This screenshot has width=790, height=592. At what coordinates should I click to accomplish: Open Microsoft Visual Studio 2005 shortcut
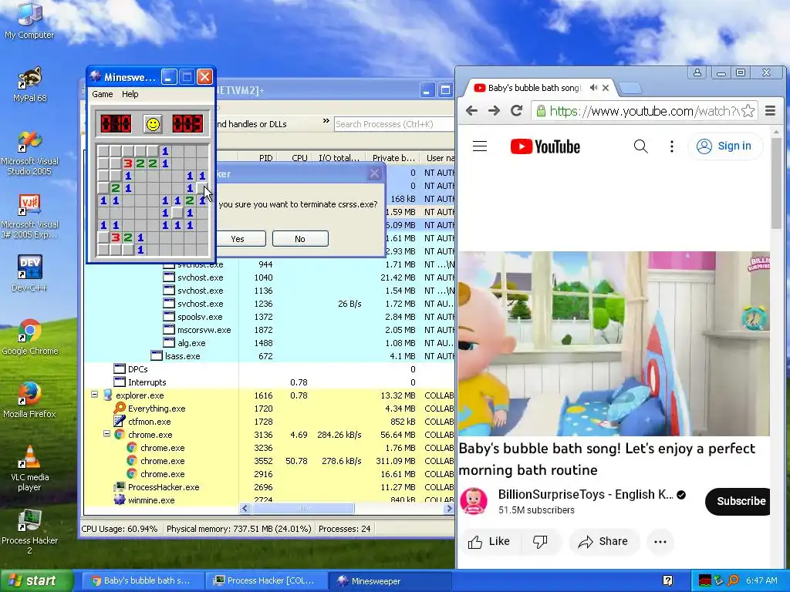click(x=29, y=153)
